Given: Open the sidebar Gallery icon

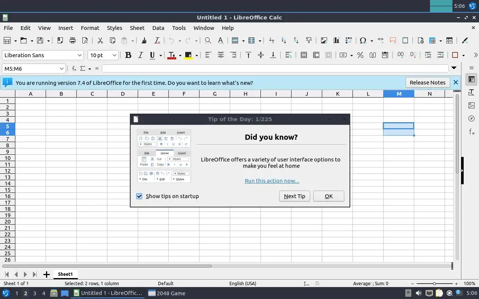Looking at the screenshot, I should [x=472, y=105].
